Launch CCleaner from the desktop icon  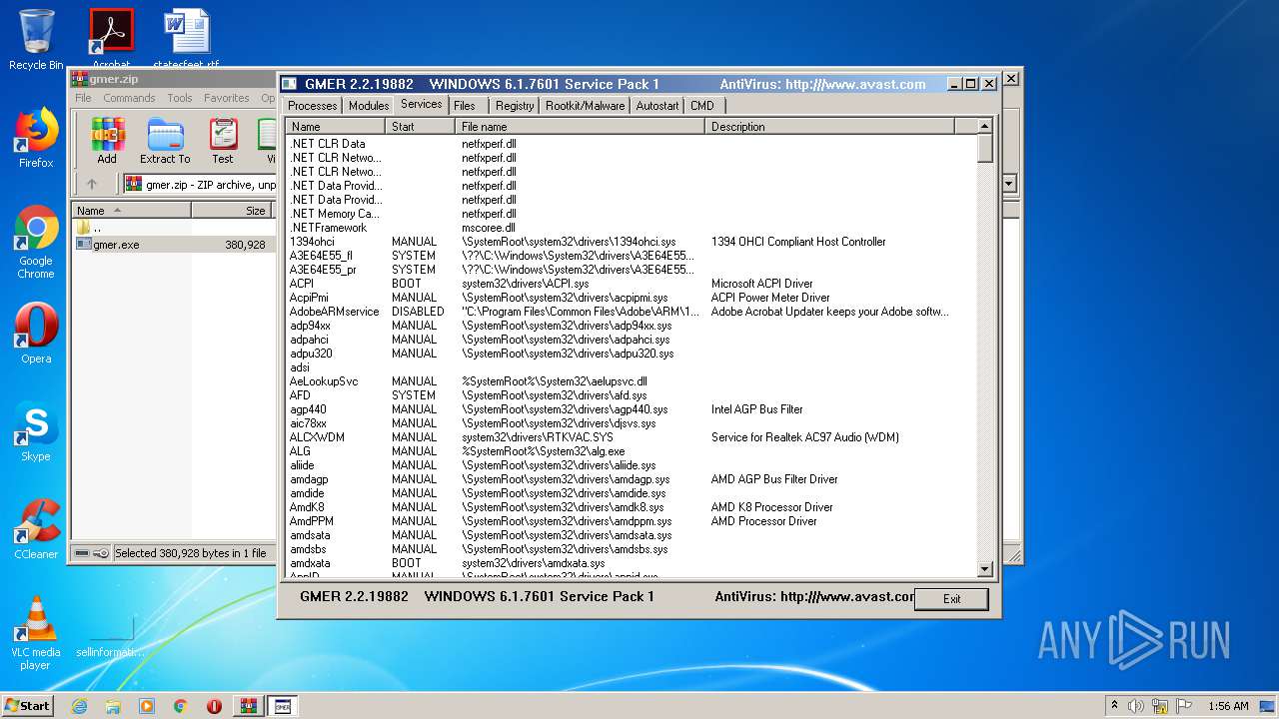pyautogui.click(x=36, y=529)
